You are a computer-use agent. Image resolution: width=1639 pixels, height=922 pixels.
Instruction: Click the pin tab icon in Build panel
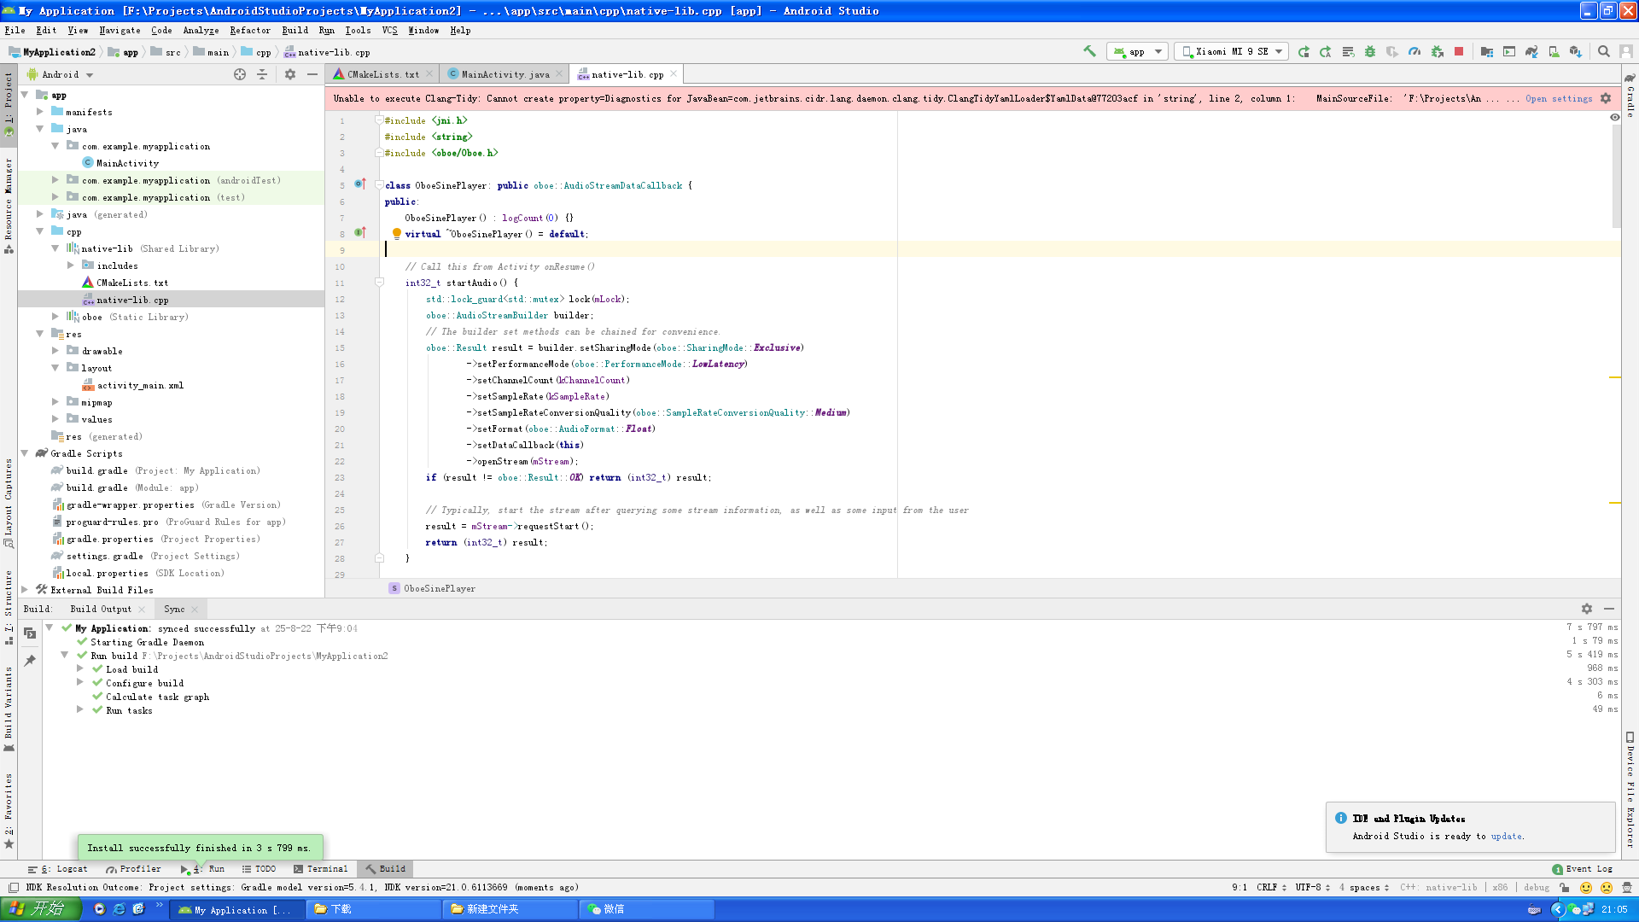pyautogui.click(x=30, y=661)
